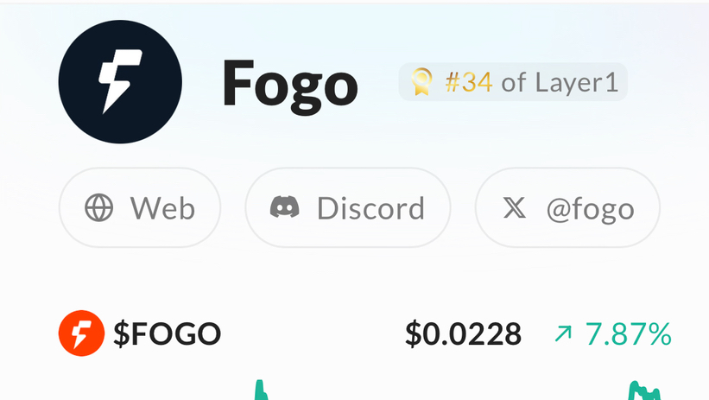The height and width of the screenshot is (400, 709).
Task: Open the Web link button
Action: click(x=140, y=207)
